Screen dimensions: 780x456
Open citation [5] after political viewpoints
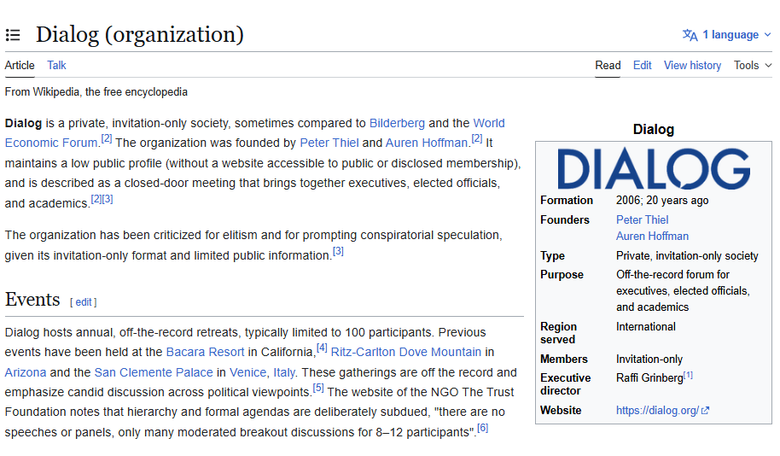tap(318, 388)
